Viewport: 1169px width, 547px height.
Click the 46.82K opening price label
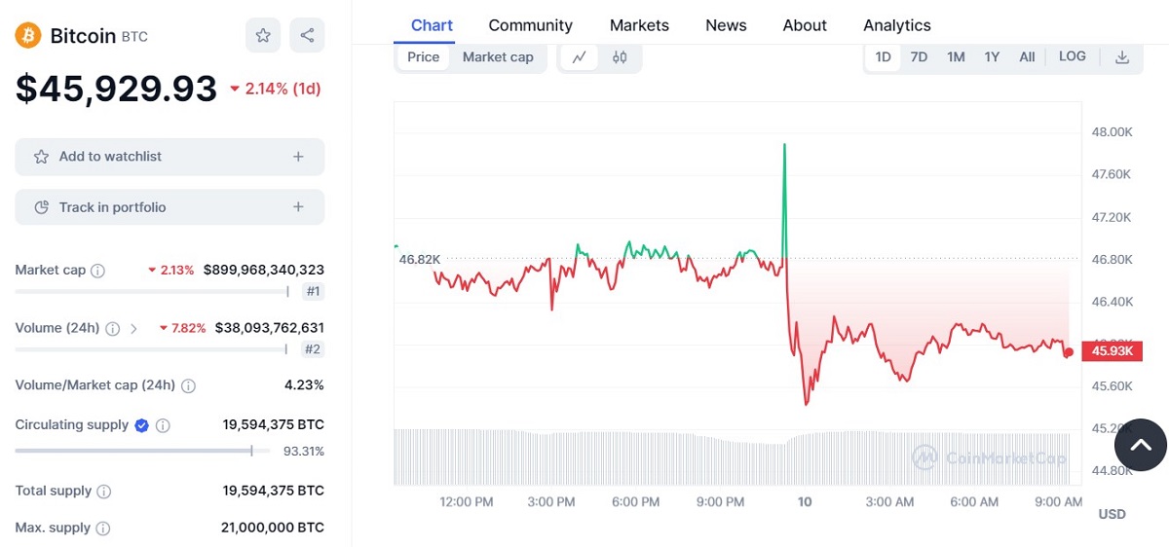[x=420, y=259]
